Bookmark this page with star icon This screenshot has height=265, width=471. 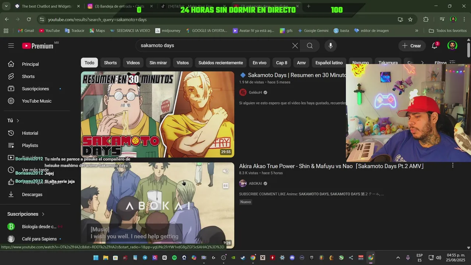click(x=410, y=20)
